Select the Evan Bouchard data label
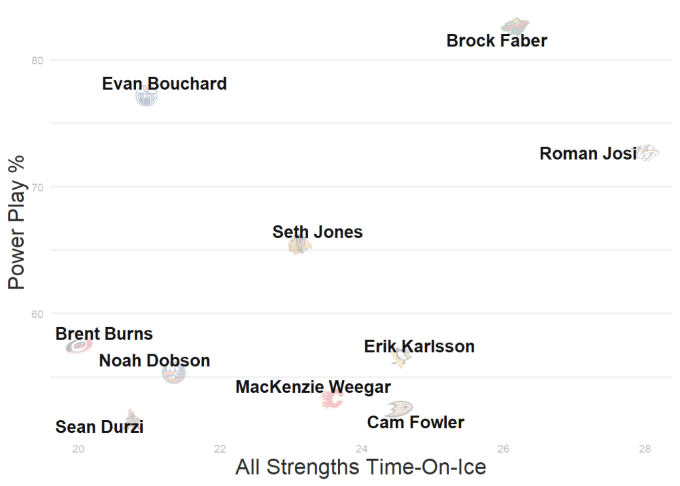This screenshot has width=680, height=486. [x=164, y=84]
